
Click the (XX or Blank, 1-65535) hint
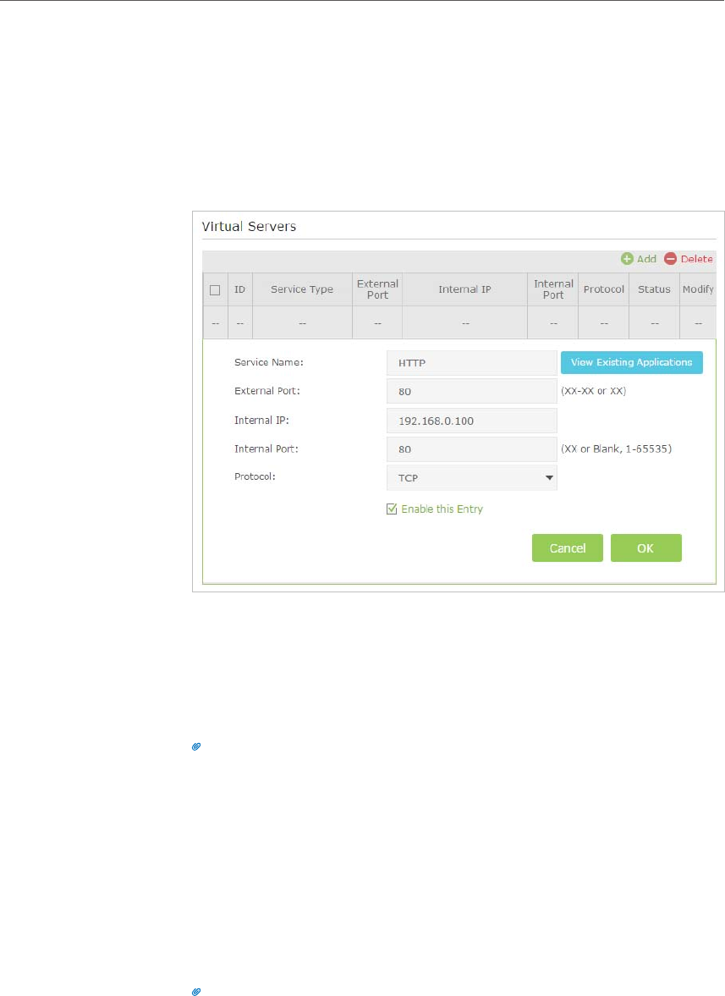coord(617,448)
